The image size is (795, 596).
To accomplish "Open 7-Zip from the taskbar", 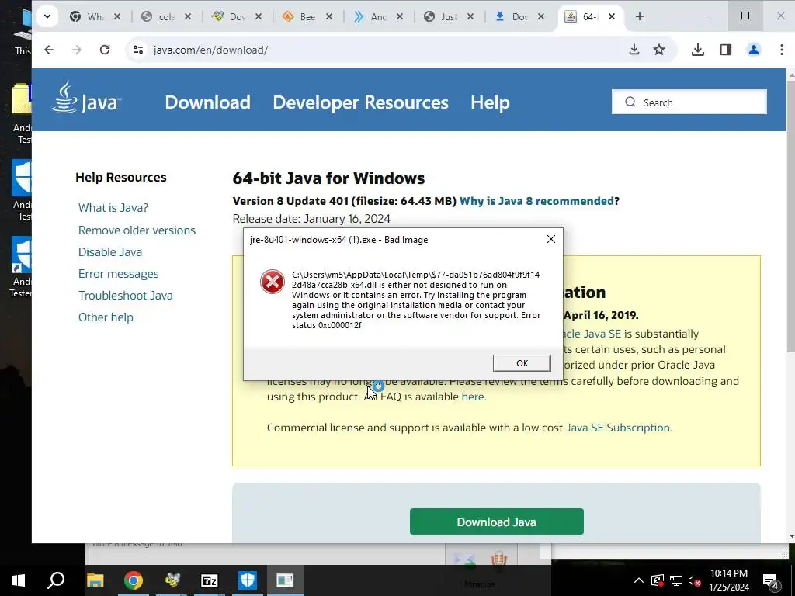I will pyautogui.click(x=210, y=580).
